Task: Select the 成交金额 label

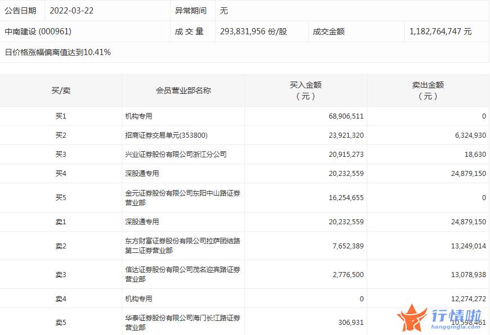Action: [328, 31]
